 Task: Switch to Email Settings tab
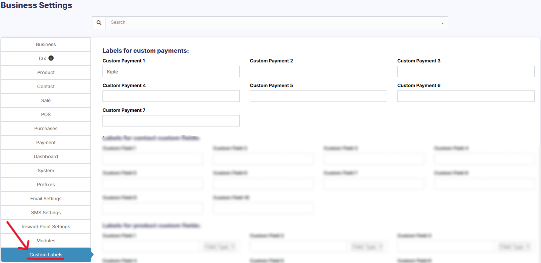46,199
